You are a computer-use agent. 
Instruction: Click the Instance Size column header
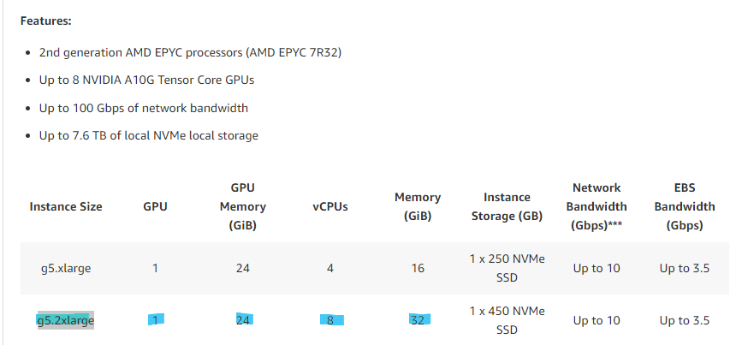point(66,206)
